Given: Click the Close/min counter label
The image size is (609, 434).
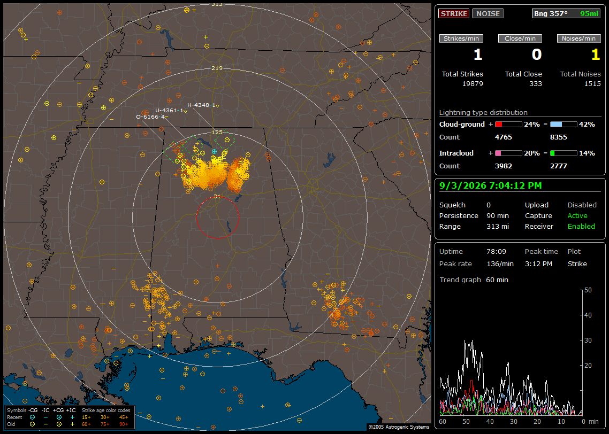Looking at the screenshot, I should tap(520, 38).
